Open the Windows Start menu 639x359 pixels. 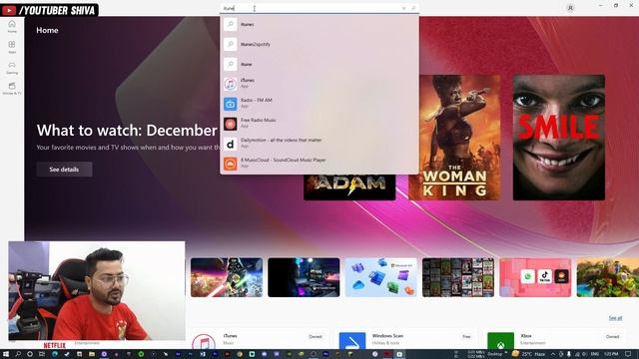6,354
